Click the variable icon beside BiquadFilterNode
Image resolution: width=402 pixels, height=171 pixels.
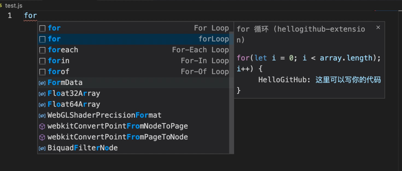coord(42,148)
